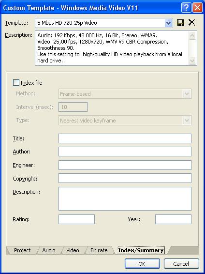
Task: Save the template with the floppy disk icon
Action: 180,23
